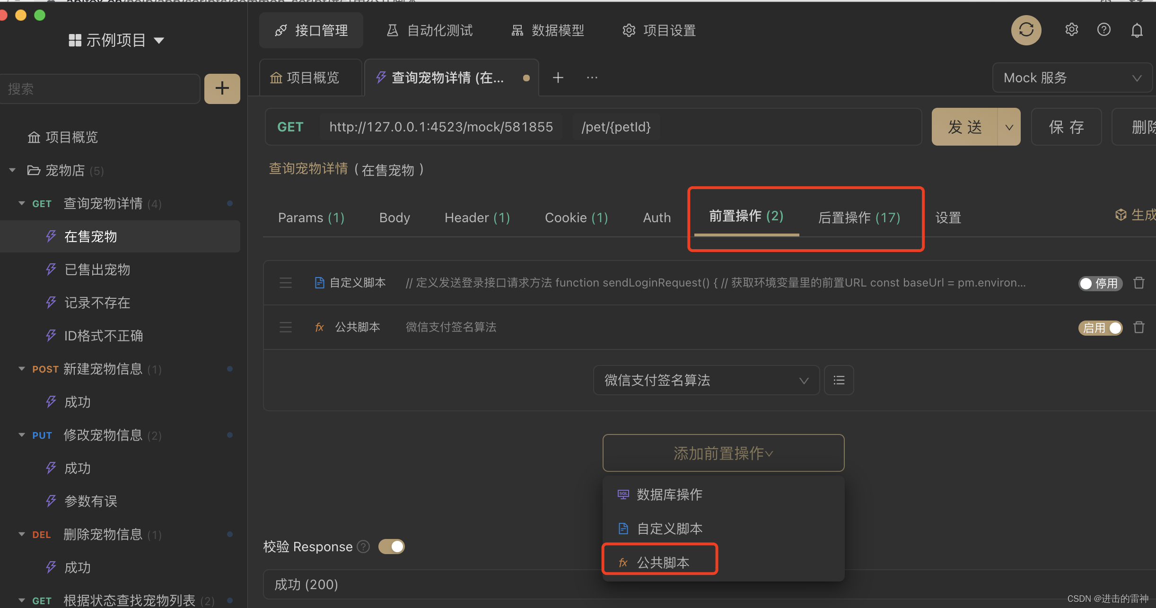
Task: Delete the 公共脚本 row via trash icon
Action: pos(1139,327)
